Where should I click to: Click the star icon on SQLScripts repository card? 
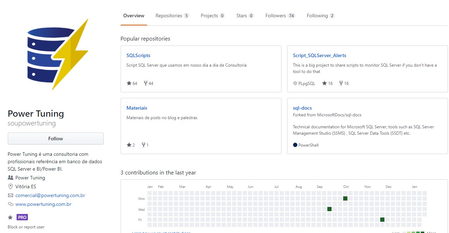[x=129, y=83]
